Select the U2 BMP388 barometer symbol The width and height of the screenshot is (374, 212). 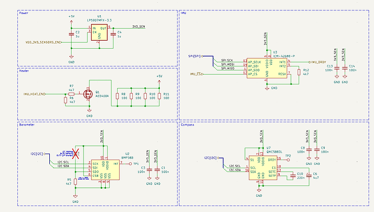[105, 170]
